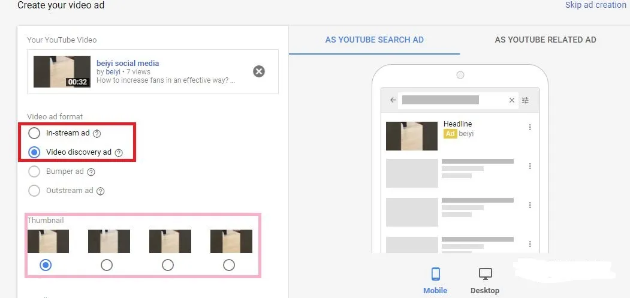Open the beiyi social media video link
This screenshot has width=630, height=298.
(x=128, y=63)
